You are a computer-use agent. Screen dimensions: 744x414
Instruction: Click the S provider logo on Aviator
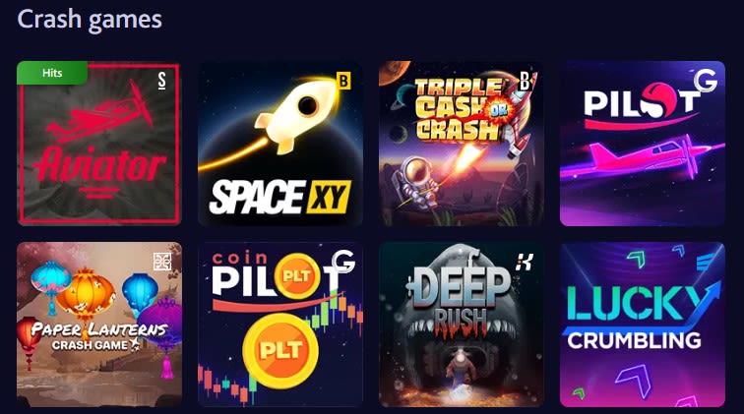tap(162, 81)
